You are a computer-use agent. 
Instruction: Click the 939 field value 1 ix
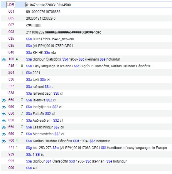35,155
